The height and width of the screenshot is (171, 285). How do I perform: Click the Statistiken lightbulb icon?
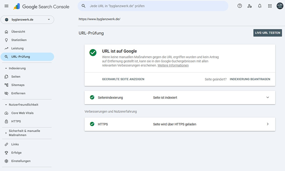6,40
